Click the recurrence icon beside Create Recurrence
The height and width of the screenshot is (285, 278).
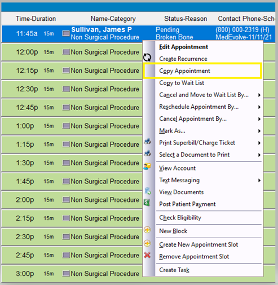coord(147,58)
